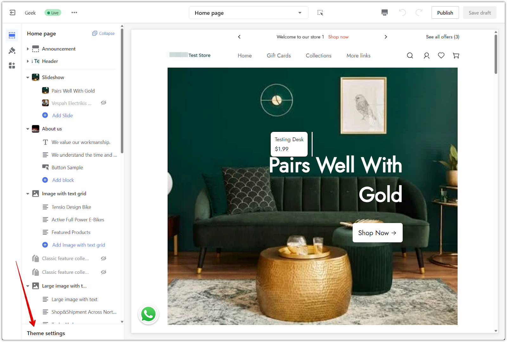Click plus icon for Add Image with text grid
The height and width of the screenshot is (342, 507).
click(x=45, y=245)
